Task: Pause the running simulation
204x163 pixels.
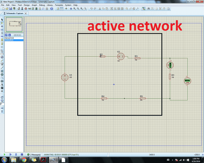Action: [x=16, y=154]
